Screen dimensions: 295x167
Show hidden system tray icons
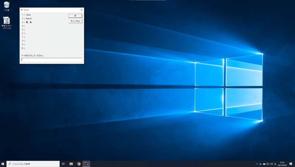coord(257,164)
